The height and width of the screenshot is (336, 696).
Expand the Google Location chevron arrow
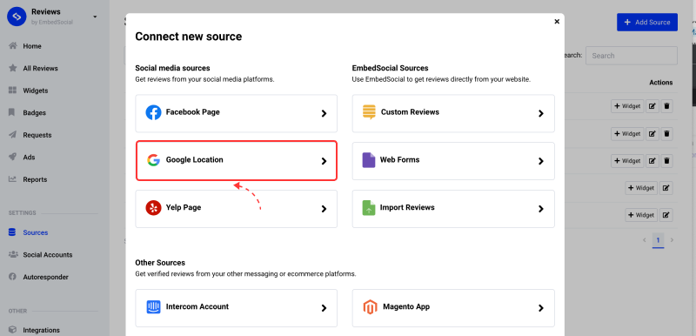pos(324,161)
